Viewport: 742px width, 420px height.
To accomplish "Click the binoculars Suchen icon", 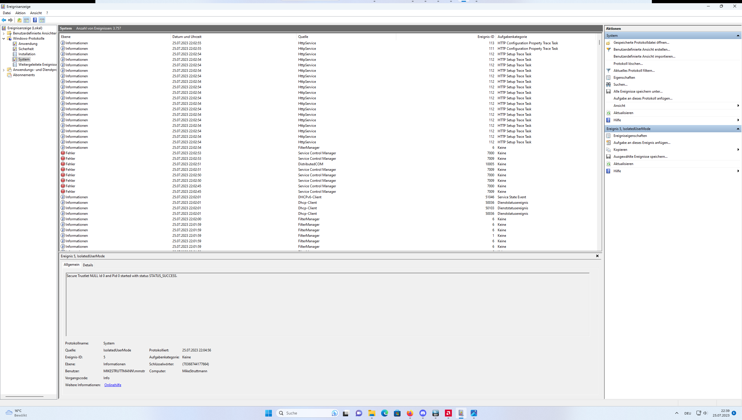I will click(608, 85).
